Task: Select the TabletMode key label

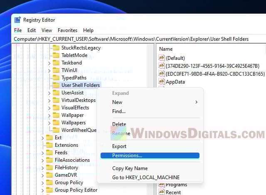Action: click(x=74, y=55)
